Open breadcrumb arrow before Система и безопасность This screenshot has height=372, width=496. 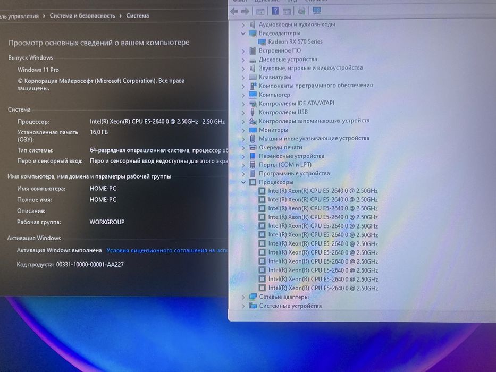pyautogui.click(x=44, y=16)
